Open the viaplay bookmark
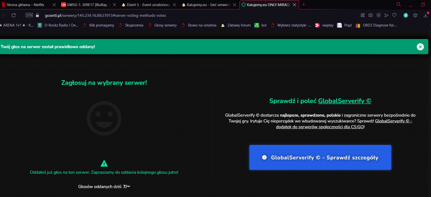This screenshot has height=197, width=431. (x=325, y=25)
